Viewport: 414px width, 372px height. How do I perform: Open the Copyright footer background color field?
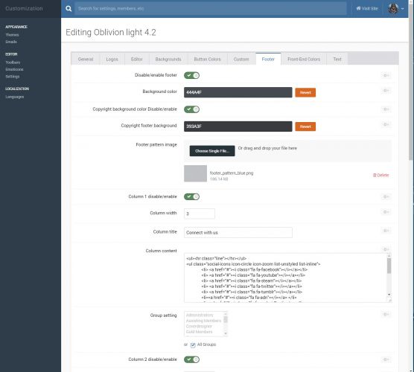click(x=238, y=126)
